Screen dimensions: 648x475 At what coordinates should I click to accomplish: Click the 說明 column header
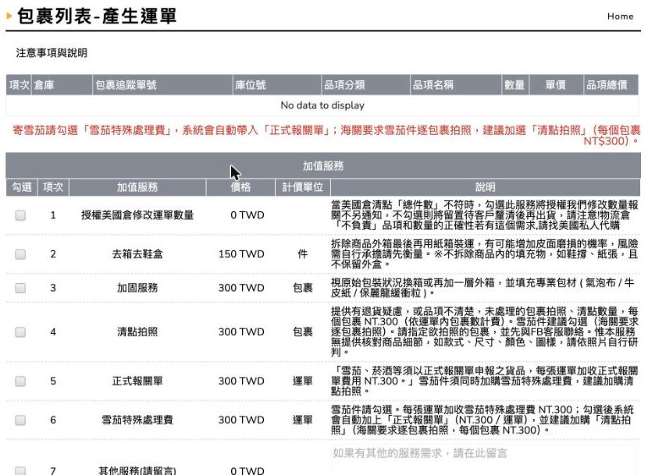click(485, 187)
